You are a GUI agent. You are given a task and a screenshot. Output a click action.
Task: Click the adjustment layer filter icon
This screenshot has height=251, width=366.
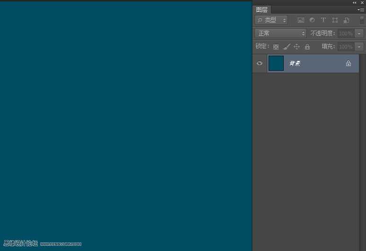pyautogui.click(x=312, y=20)
